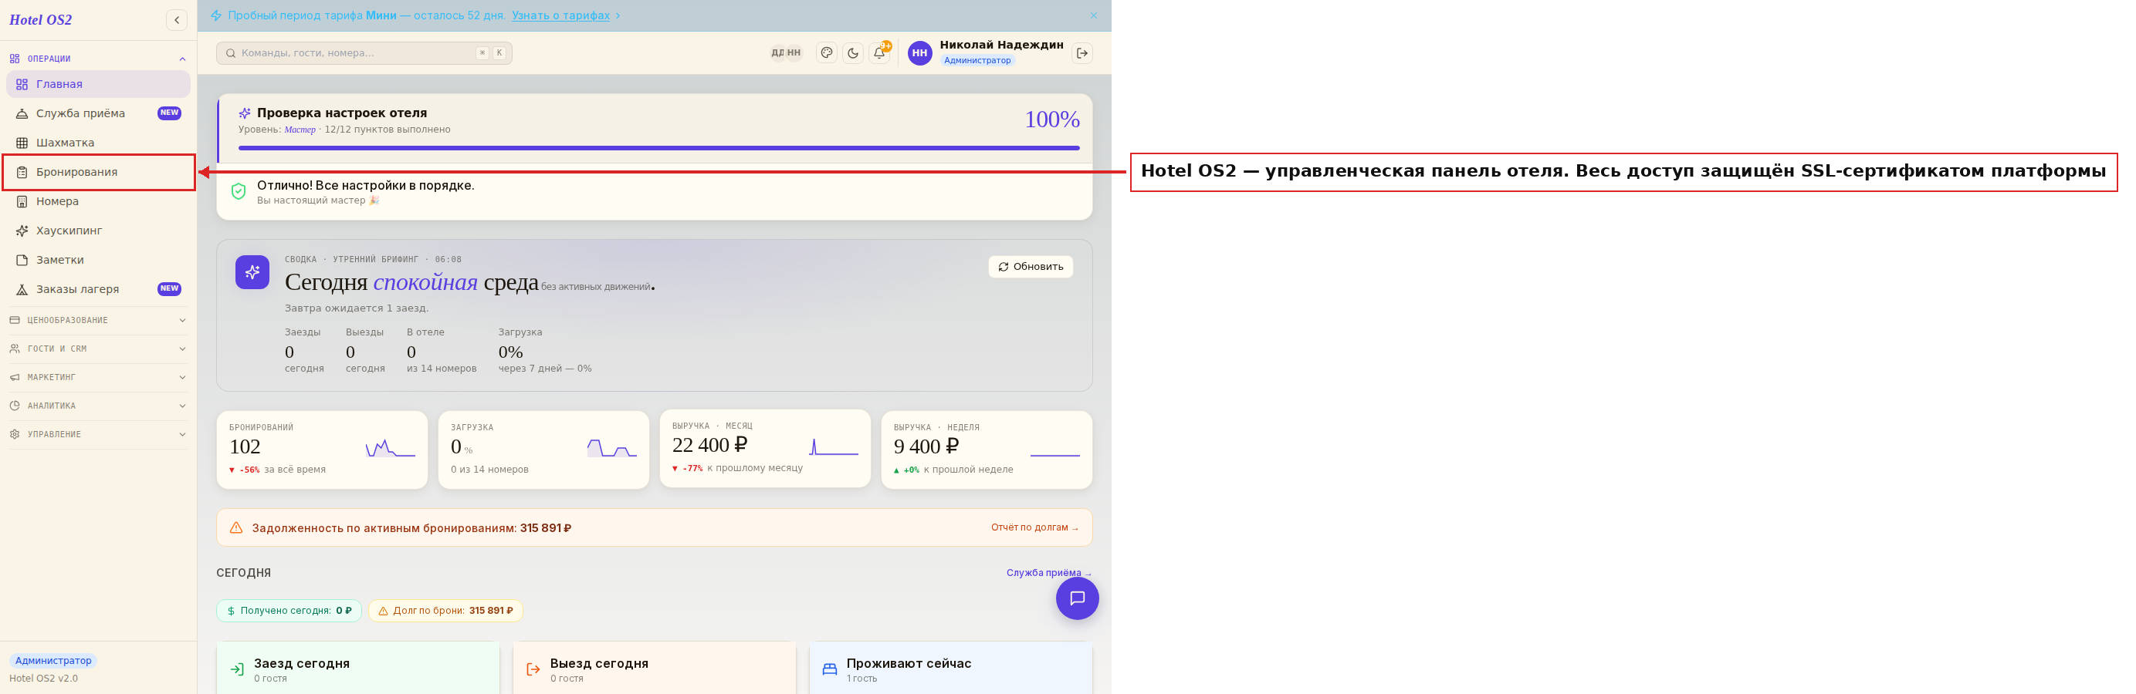Image resolution: width=2136 pixels, height=694 pixels.
Task: Click the Обновить briefing button
Action: pos(1031,267)
